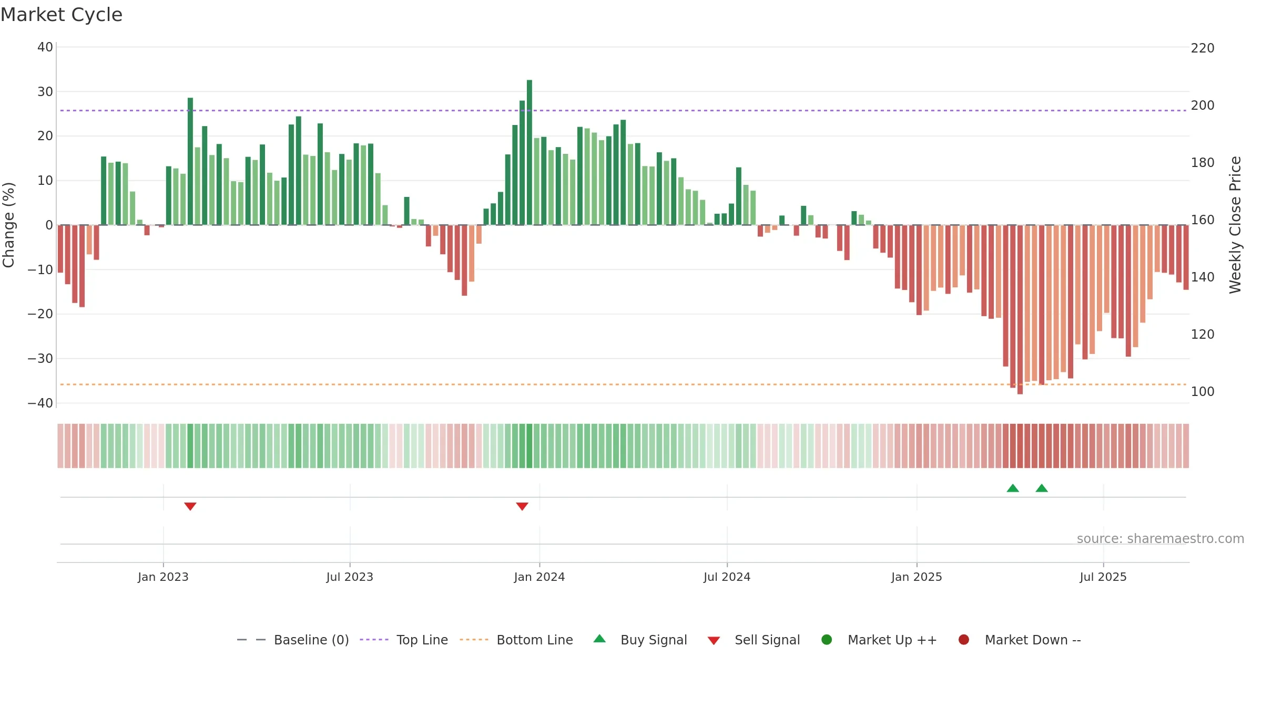Click the orange dotted bottom line

click(x=623, y=384)
